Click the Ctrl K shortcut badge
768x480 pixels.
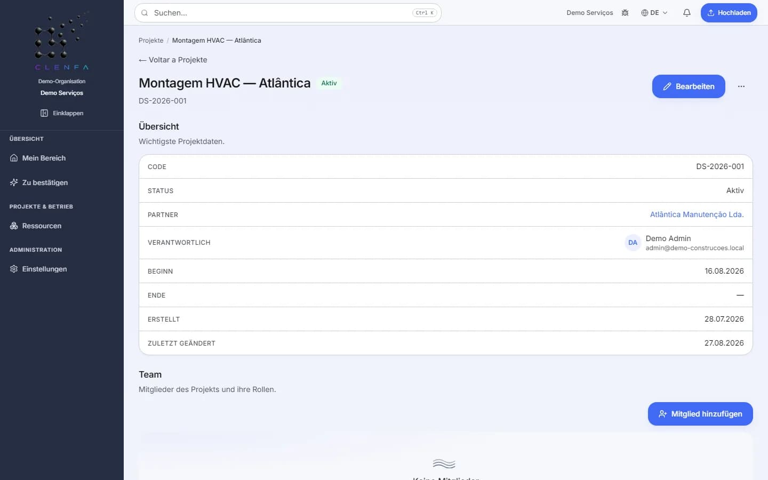[425, 13]
